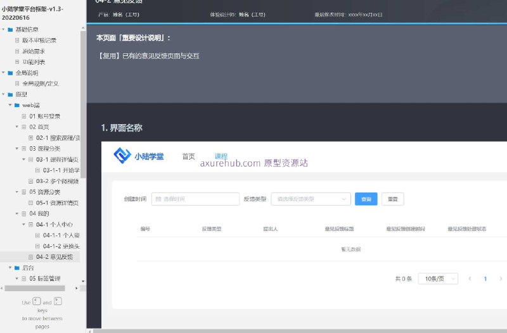The height and width of the screenshot is (333, 507).
Task: Click the 编号 column header
Action: coord(145,229)
